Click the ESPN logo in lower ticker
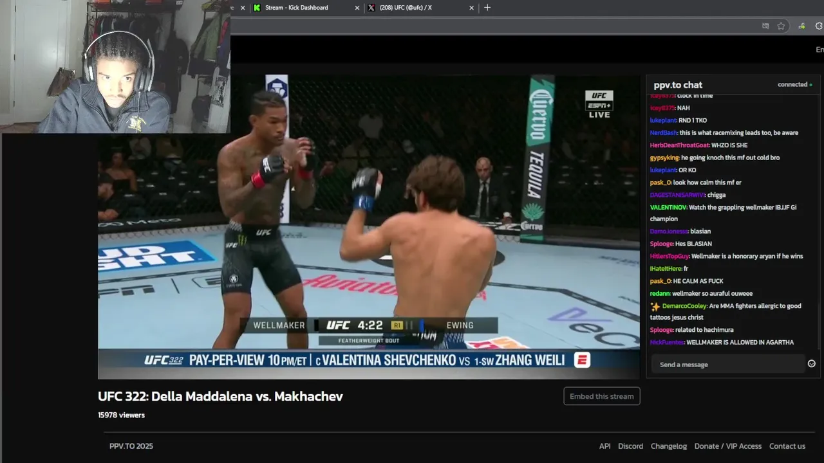Screen dimensions: 824x463 [x=581, y=360]
